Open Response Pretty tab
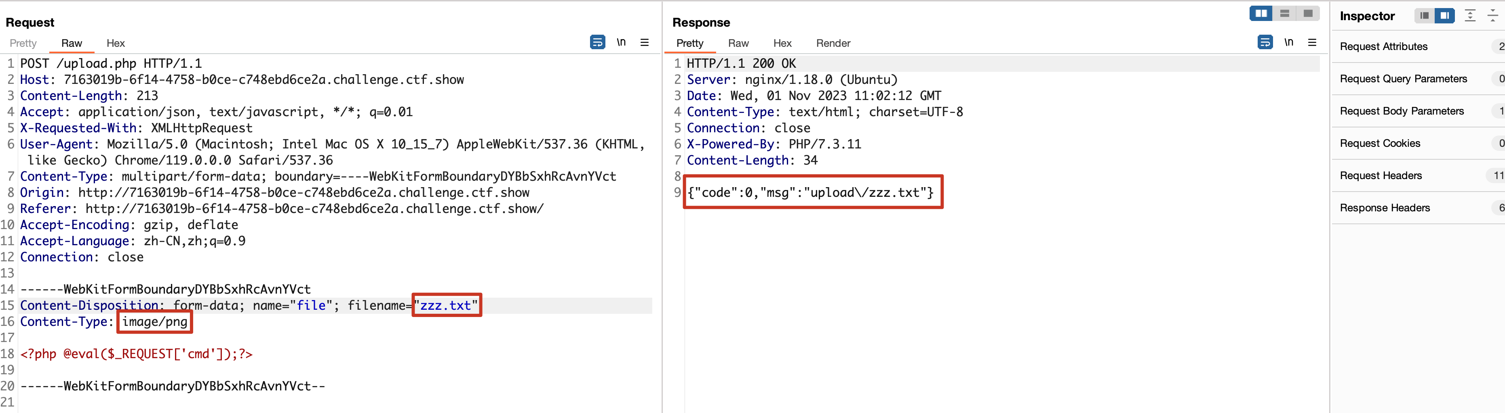Screen dimensions: 1505x413 pos(690,43)
